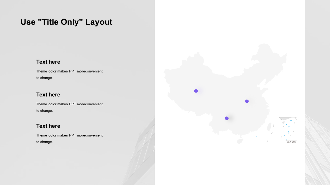
Task: Click the word "Layout" in the title
Action: tap(99, 22)
